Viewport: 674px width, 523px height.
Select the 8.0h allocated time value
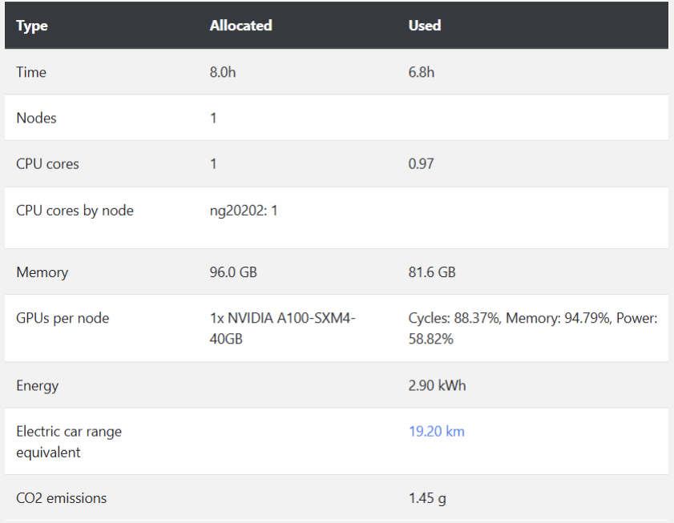tap(223, 72)
